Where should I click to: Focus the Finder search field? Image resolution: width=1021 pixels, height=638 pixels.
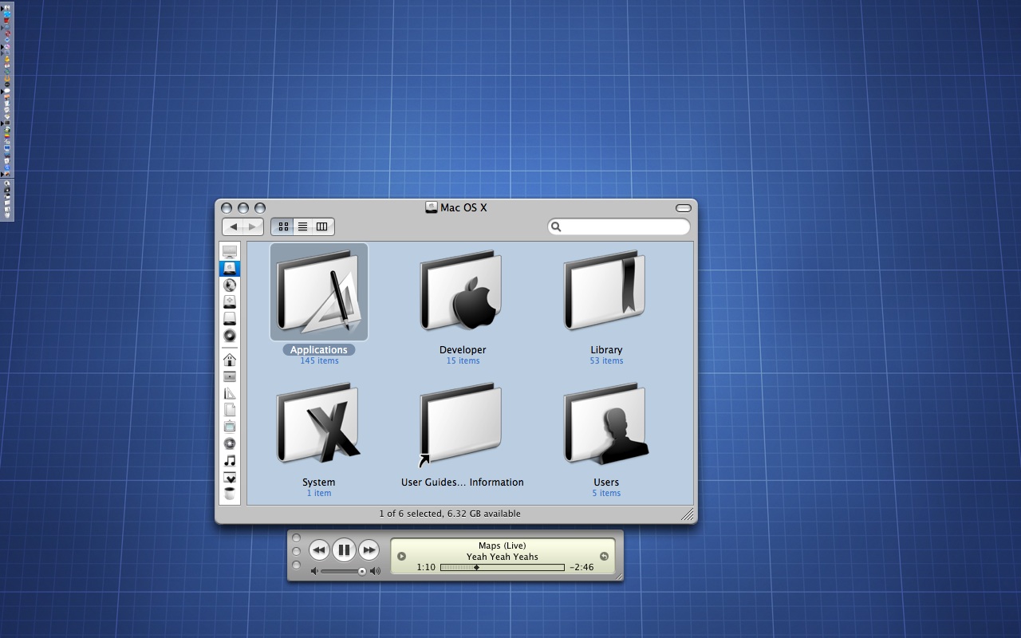[x=619, y=226]
